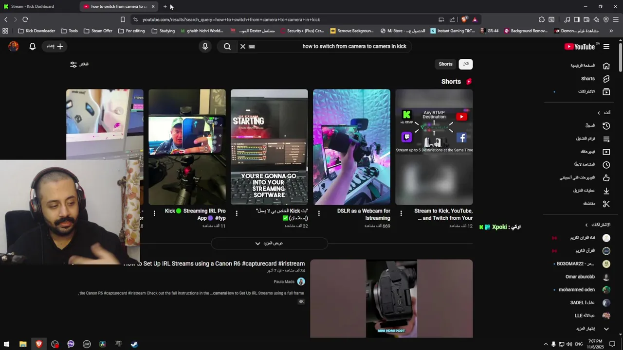Open the search filters button
Image resolution: width=623 pixels, height=350 pixels.
[79, 64]
